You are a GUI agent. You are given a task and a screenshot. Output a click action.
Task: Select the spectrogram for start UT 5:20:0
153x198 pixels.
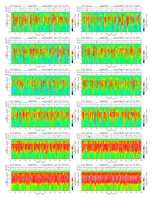tap(40, 181)
